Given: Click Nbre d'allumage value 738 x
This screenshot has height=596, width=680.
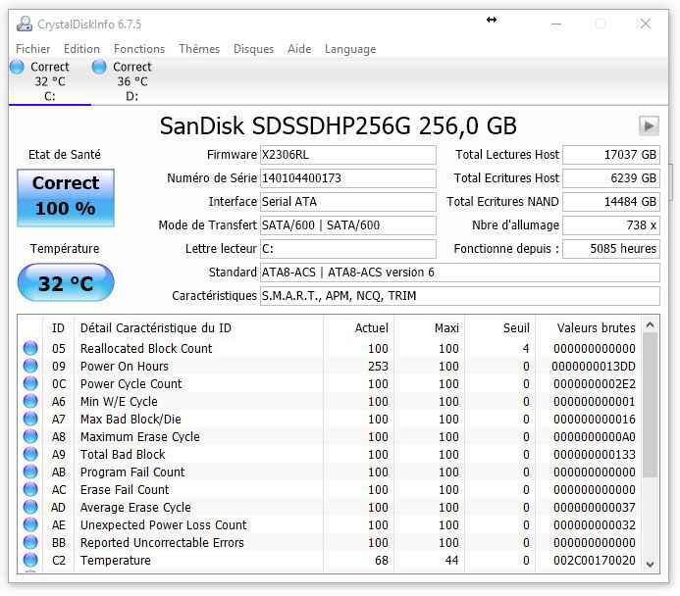Looking at the screenshot, I should coord(611,225).
